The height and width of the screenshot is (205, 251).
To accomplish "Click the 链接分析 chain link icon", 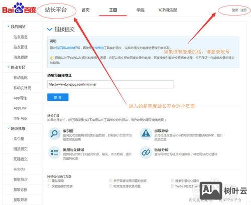I will [146, 152].
